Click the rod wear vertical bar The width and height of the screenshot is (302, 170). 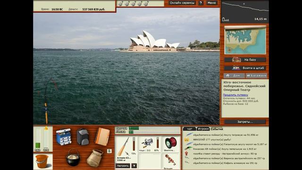click(x=134, y=144)
